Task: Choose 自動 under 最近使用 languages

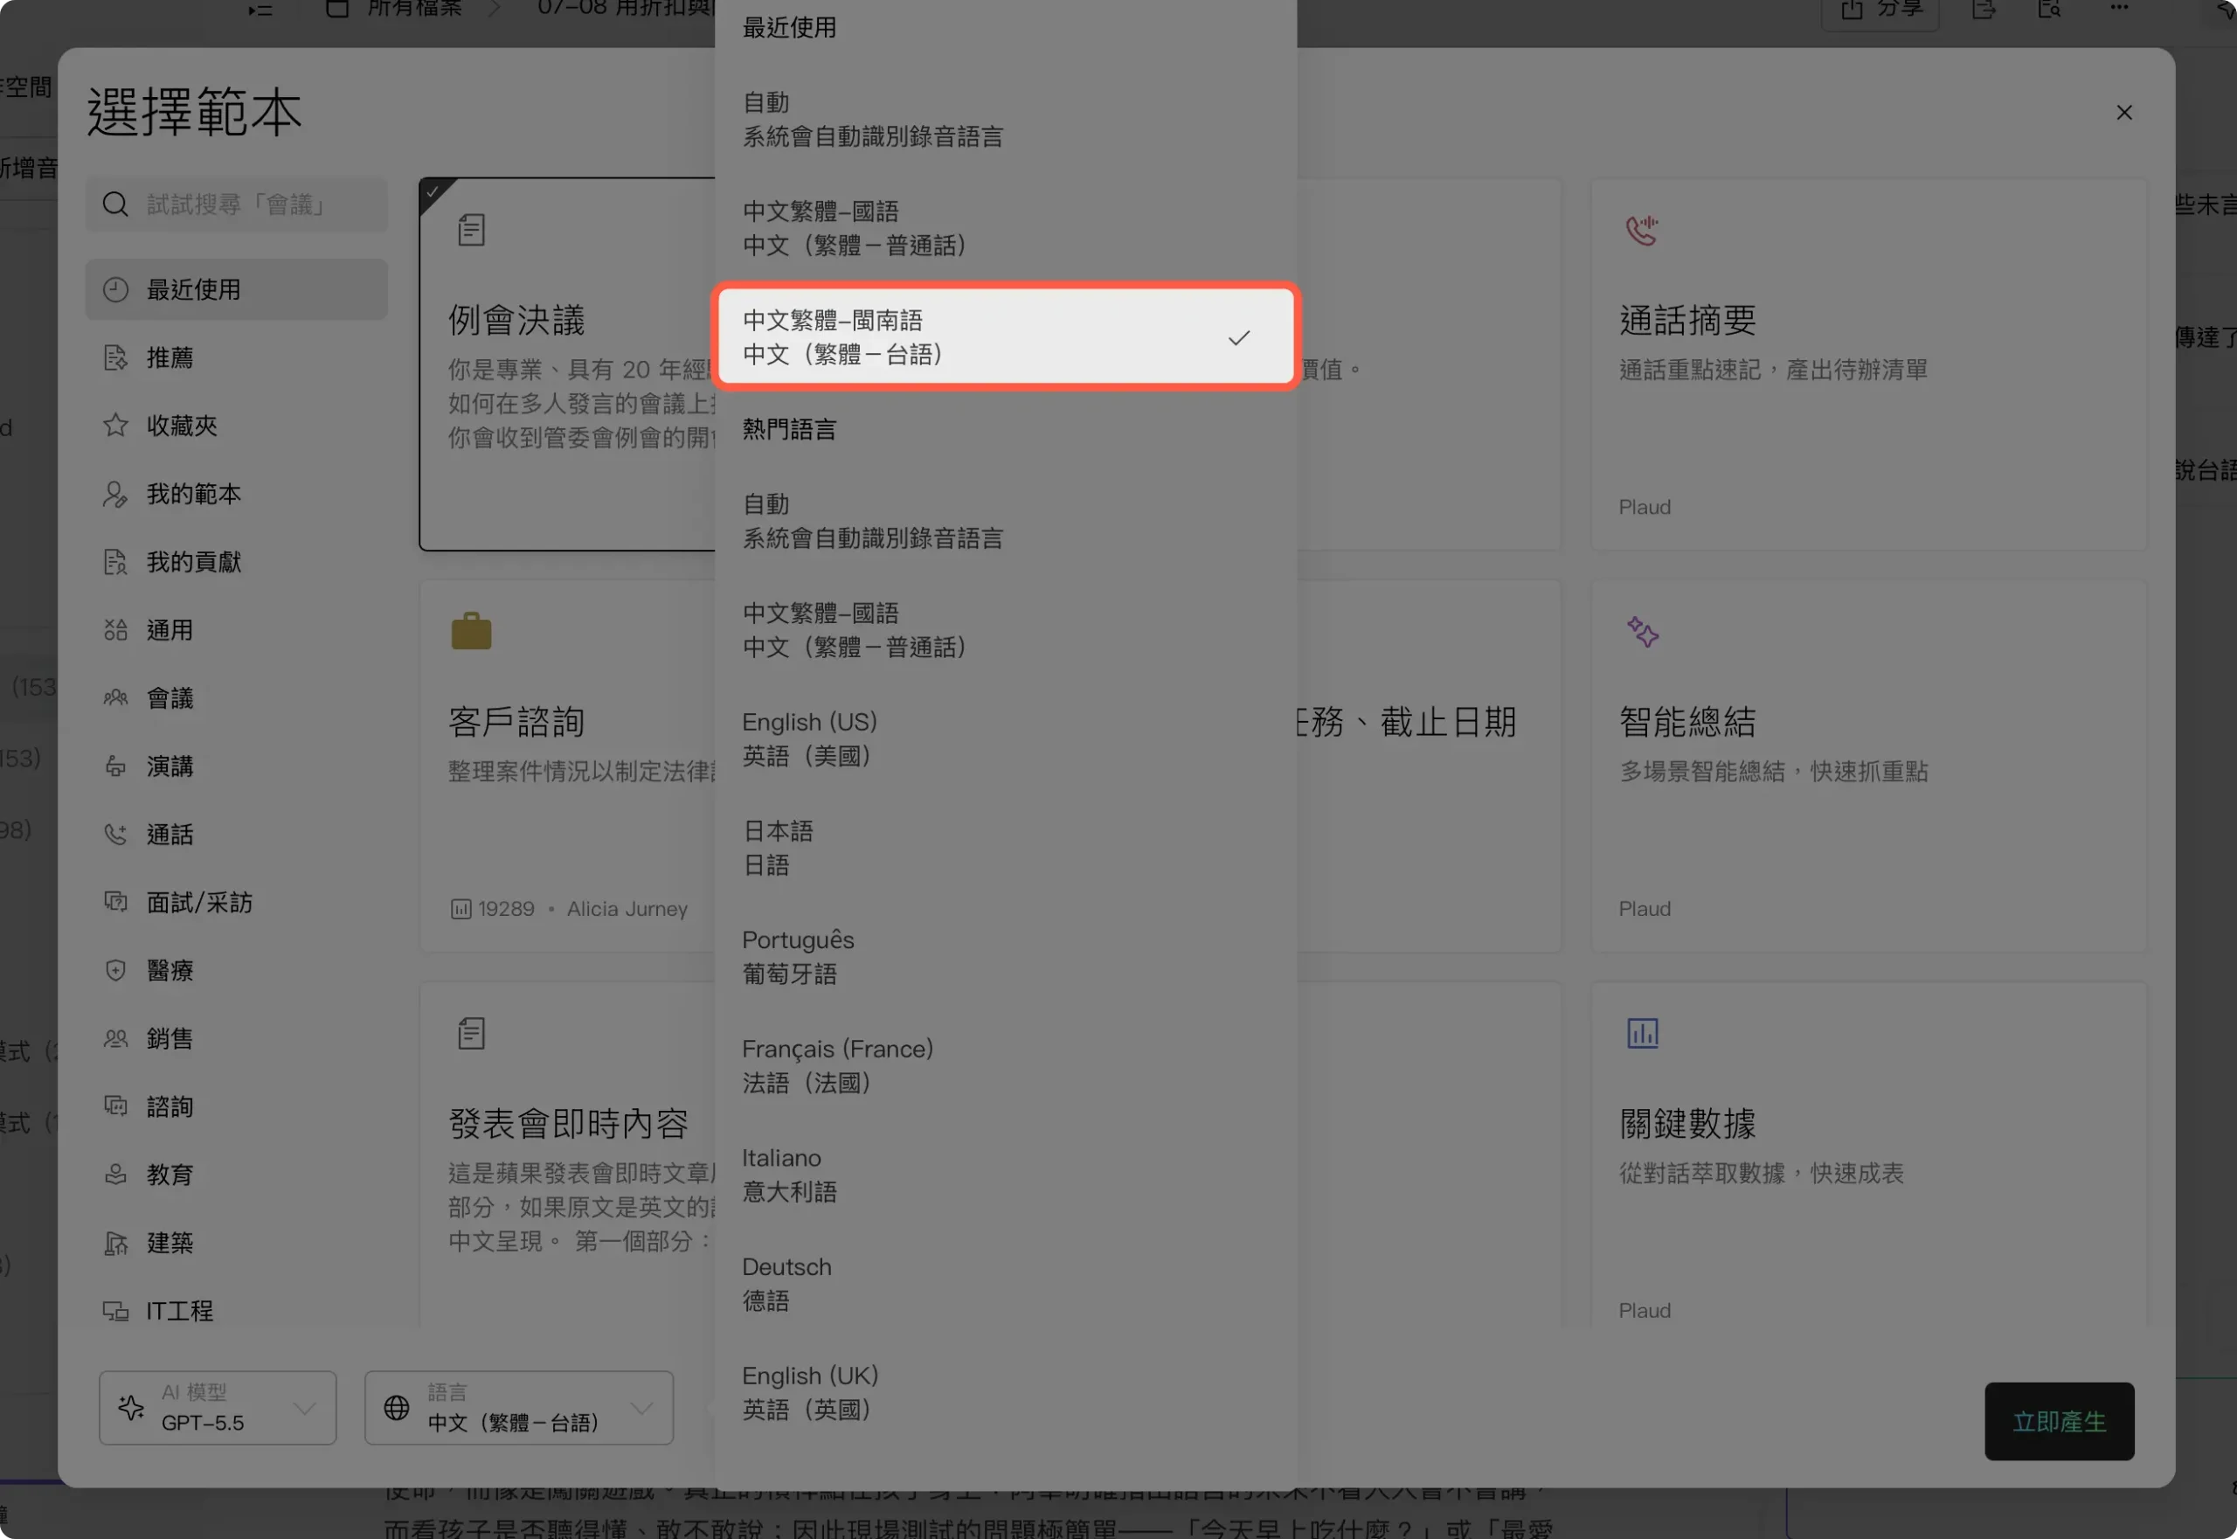Action: (x=1006, y=119)
